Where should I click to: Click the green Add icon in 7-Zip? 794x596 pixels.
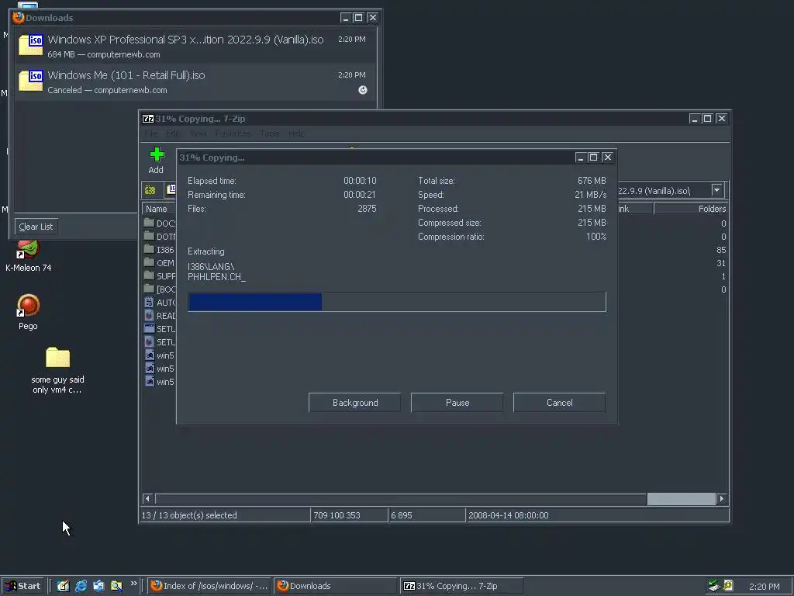(157, 154)
